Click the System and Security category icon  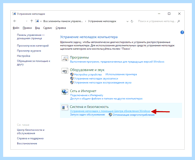[x=65, y=108]
